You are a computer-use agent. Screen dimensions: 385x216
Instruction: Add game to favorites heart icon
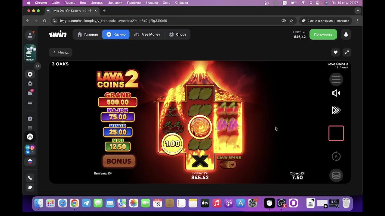coord(335,52)
